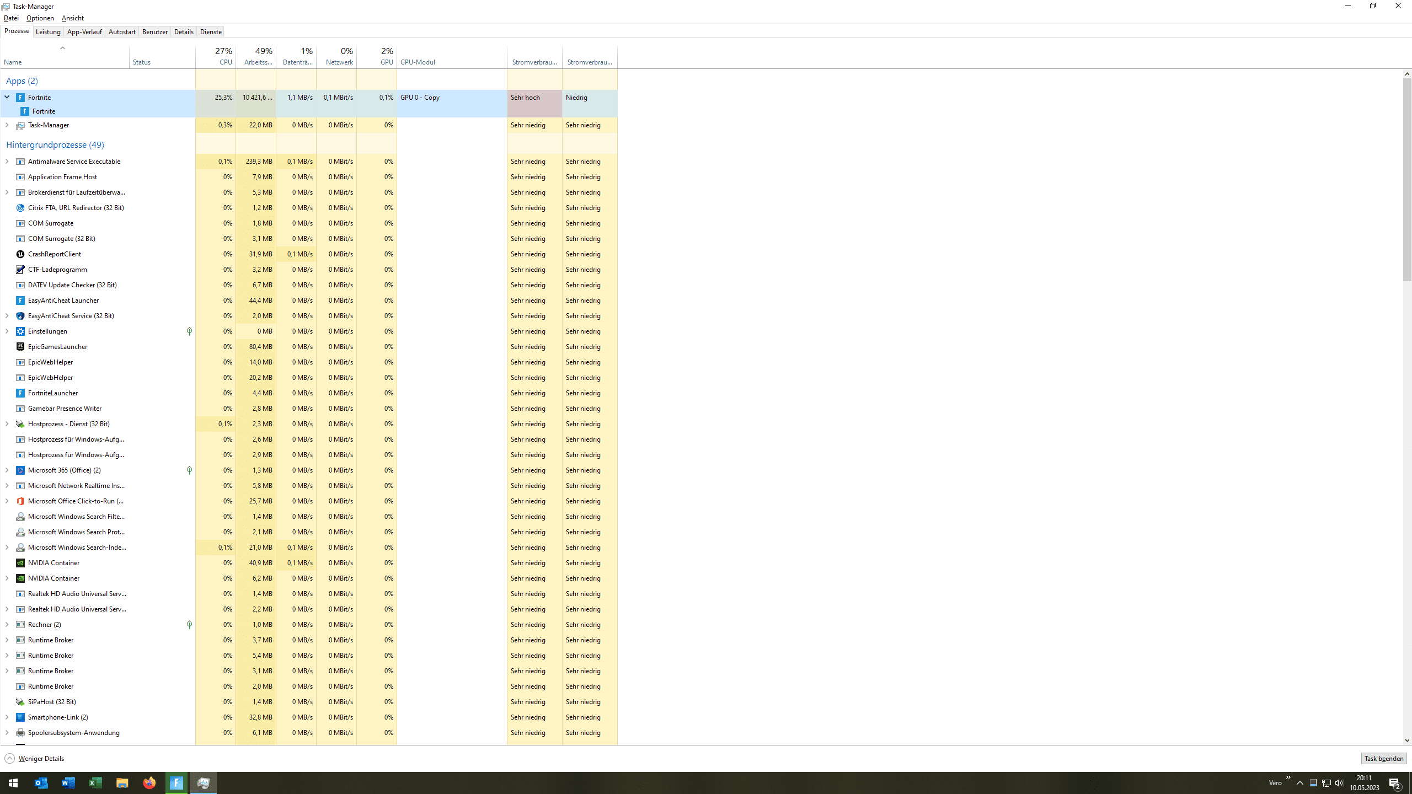
Task: Open Word from the taskbar
Action: (68, 783)
